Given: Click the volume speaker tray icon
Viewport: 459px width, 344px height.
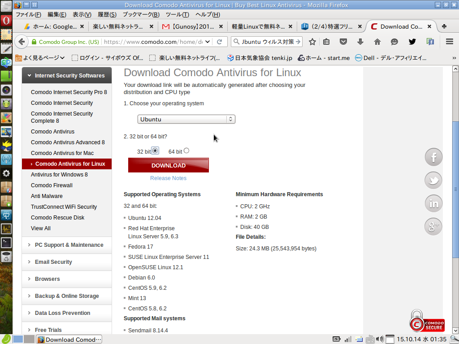Looking at the screenshot, I should click(379, 340).
